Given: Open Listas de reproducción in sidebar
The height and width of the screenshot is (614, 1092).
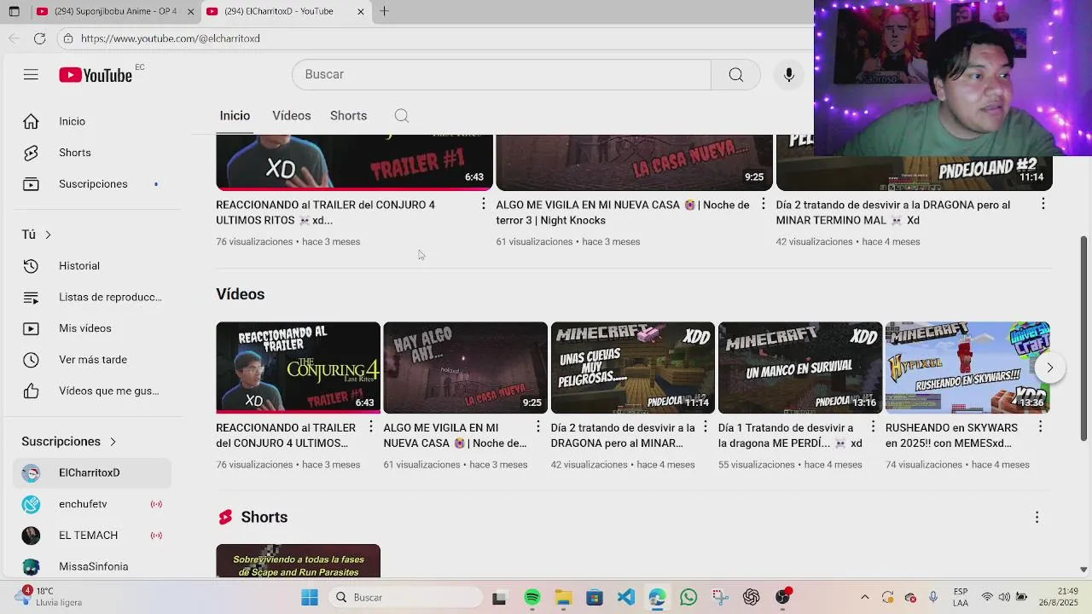Looking at the screenshot, I should click(92, 297).
